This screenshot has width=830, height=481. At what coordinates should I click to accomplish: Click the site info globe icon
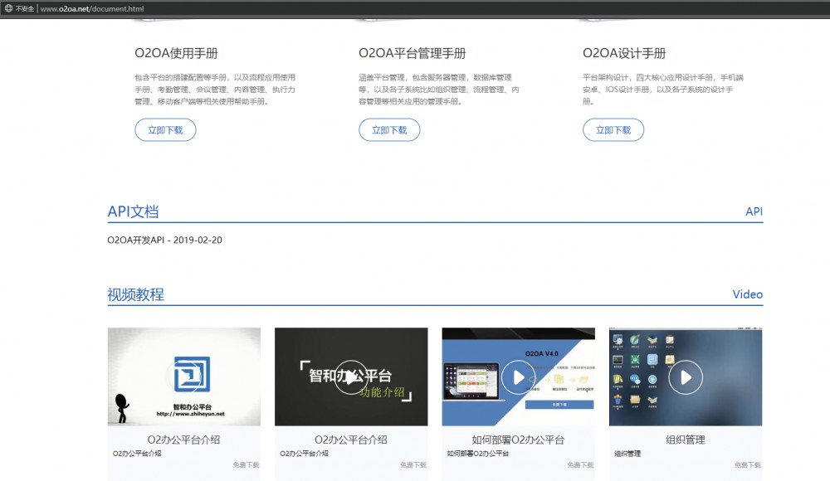point(8,8)
